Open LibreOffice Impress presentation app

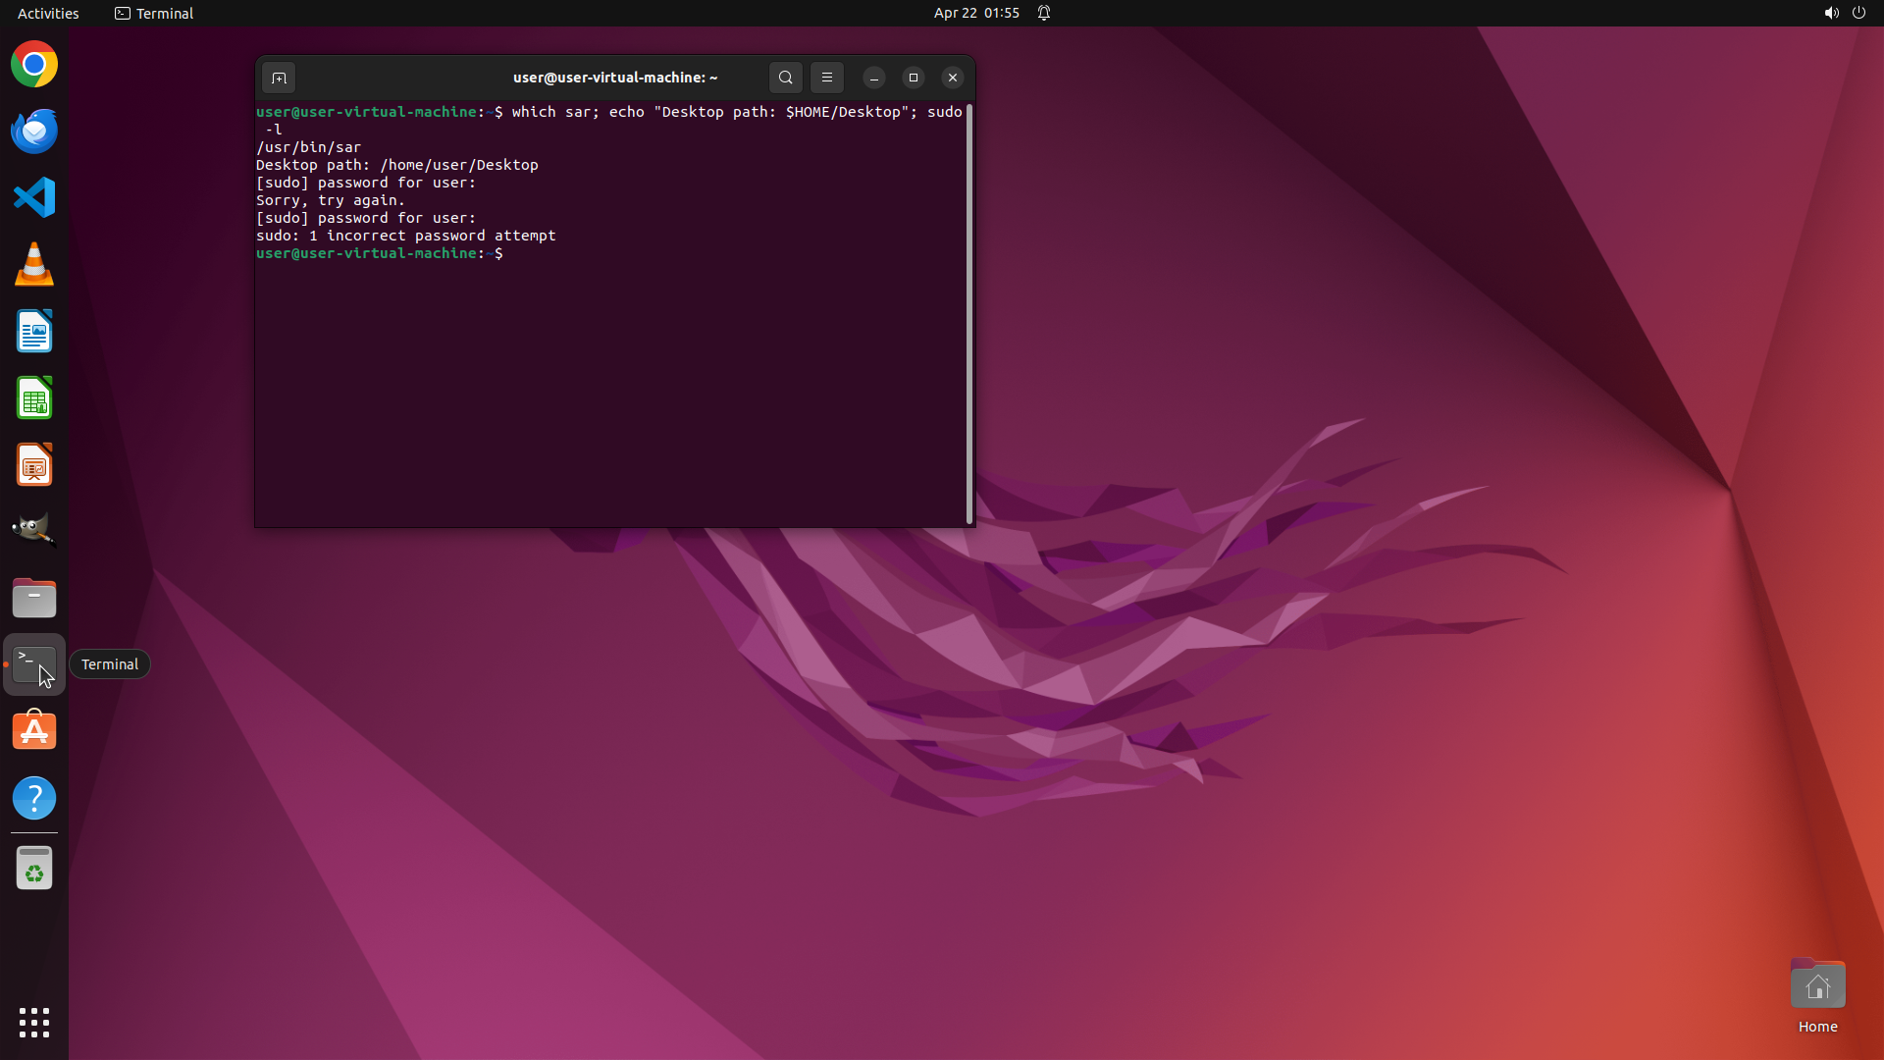click(34, 465)
